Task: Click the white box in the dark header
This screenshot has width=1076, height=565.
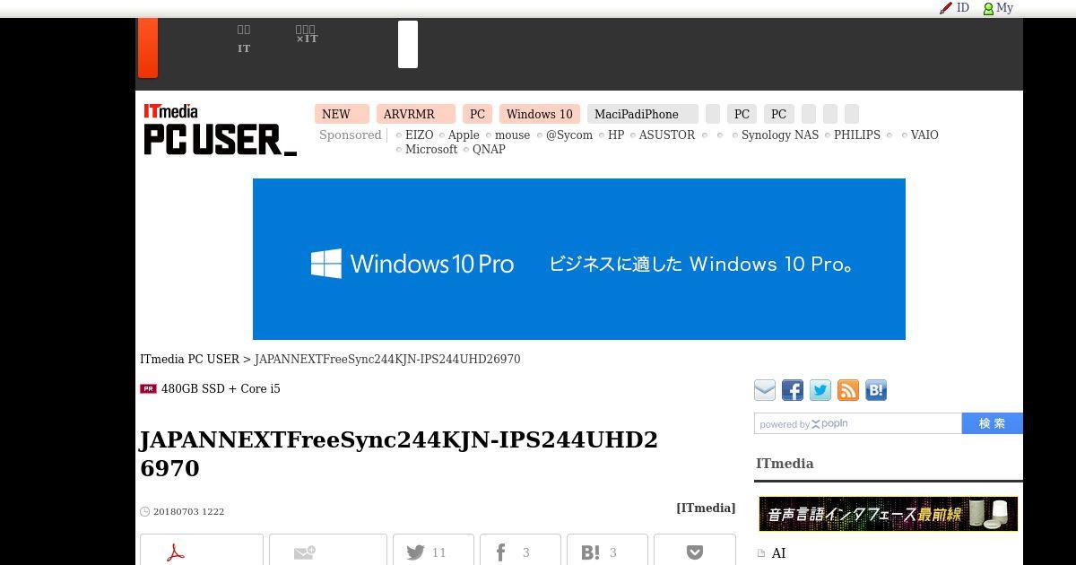Action: point(408,44)
